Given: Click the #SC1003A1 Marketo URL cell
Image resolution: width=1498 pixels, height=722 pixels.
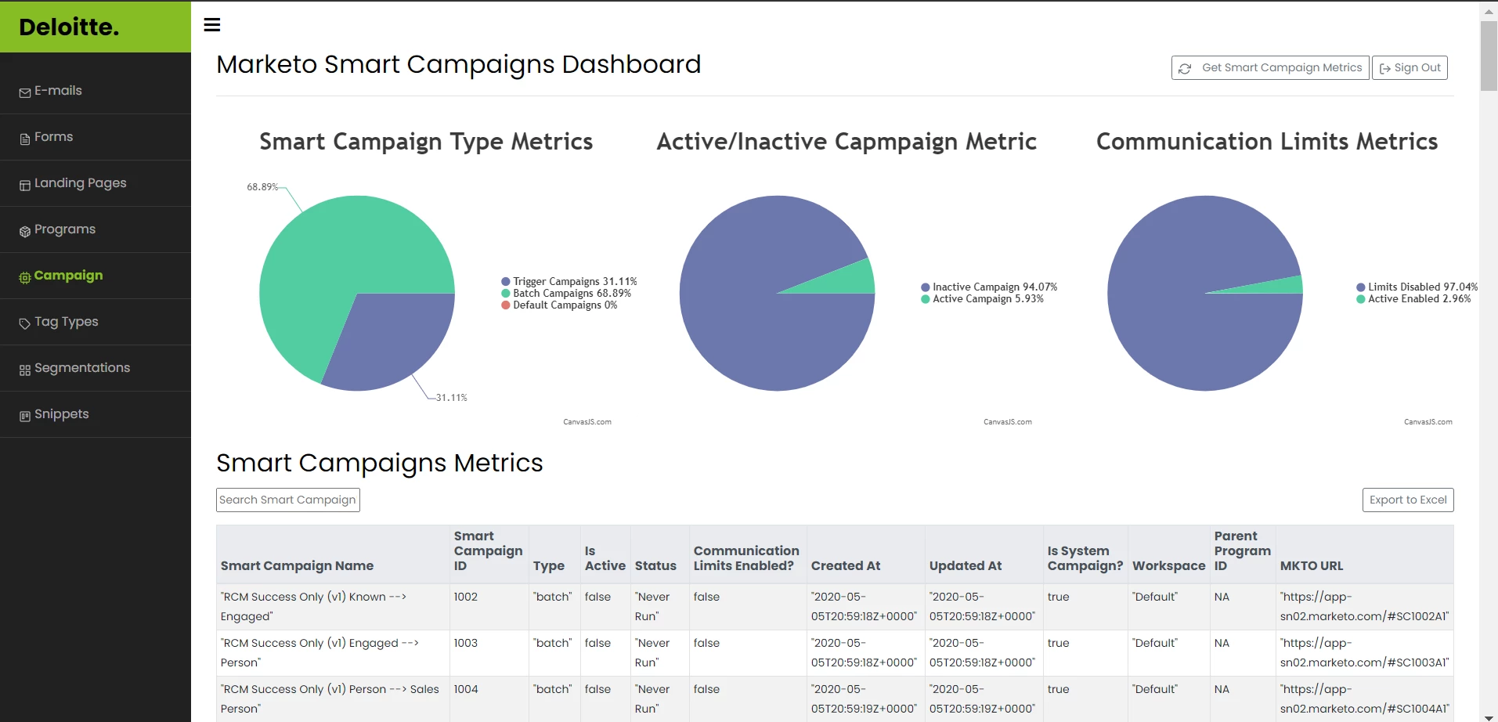Looking at the screenshot, I should [x=1365, y=653].
